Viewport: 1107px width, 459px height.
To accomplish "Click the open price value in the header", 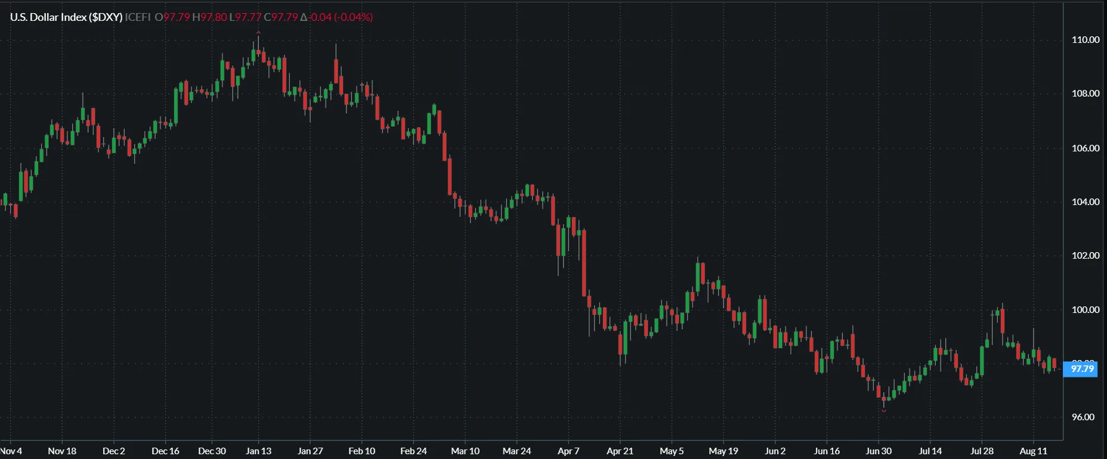I will coord(176,17).
